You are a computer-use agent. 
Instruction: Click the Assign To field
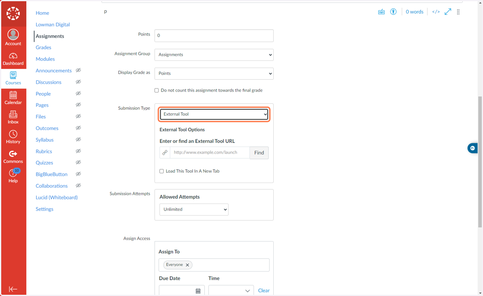[214, 265]
